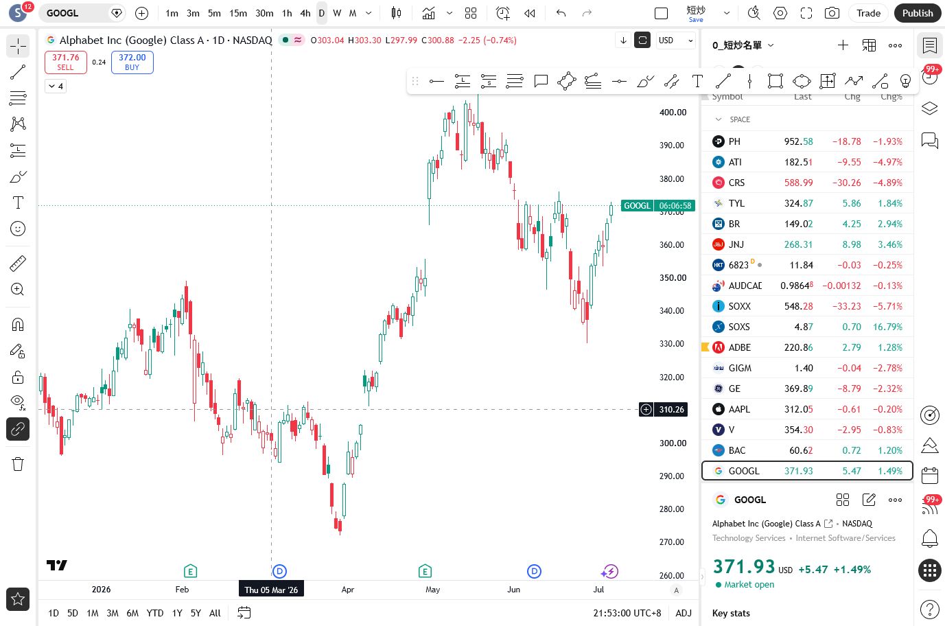
Task: Toggle the favorites star toolbar button
Action: (x=18, y=599)
